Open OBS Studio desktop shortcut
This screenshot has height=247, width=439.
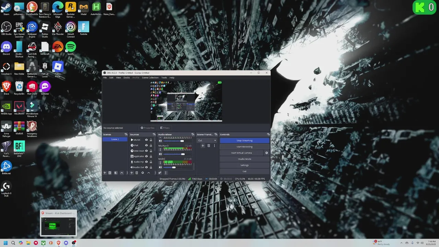pos(6,29)
